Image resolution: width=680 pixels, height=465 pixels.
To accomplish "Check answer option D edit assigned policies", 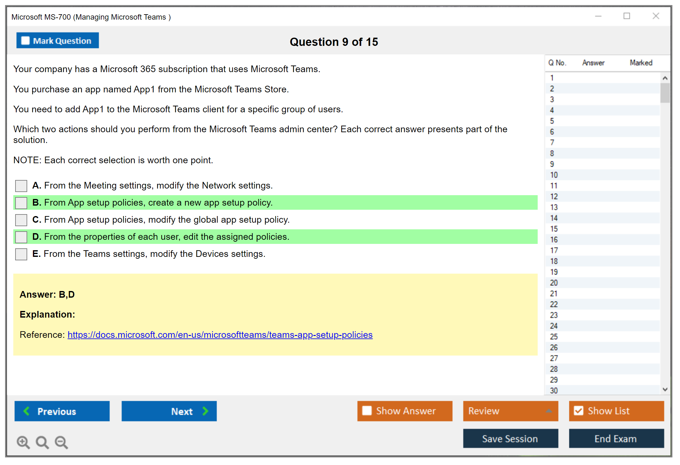I will [21, 237].
